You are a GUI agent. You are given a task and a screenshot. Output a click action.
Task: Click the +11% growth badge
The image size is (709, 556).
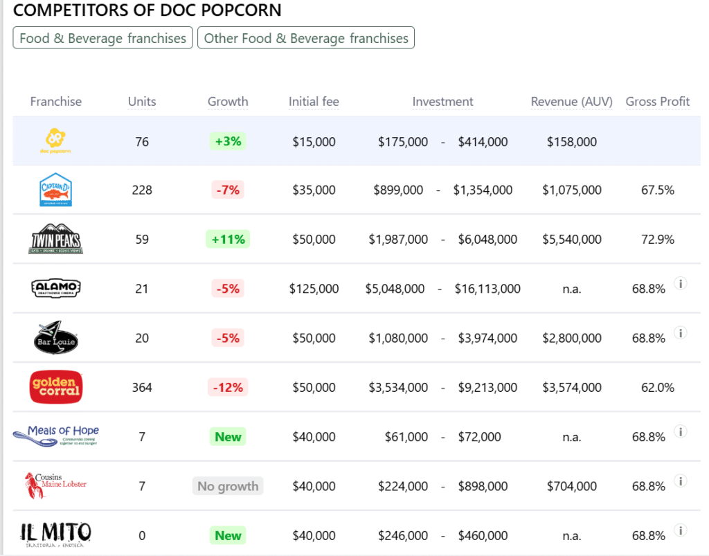tap(228, 239)
